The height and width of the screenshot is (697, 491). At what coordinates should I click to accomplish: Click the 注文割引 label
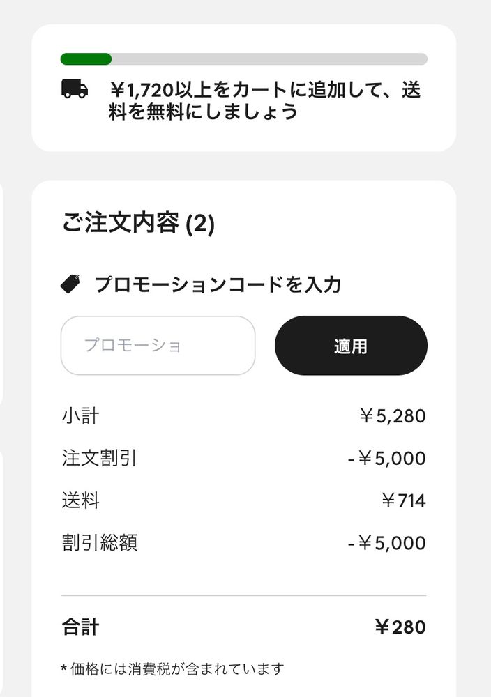(99, 459)
